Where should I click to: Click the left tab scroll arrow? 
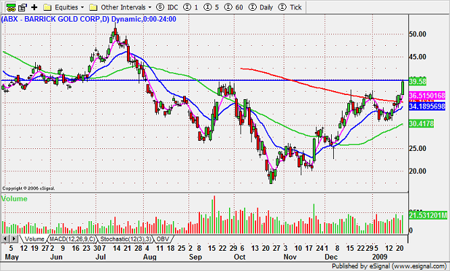click(x=5, y=239)
